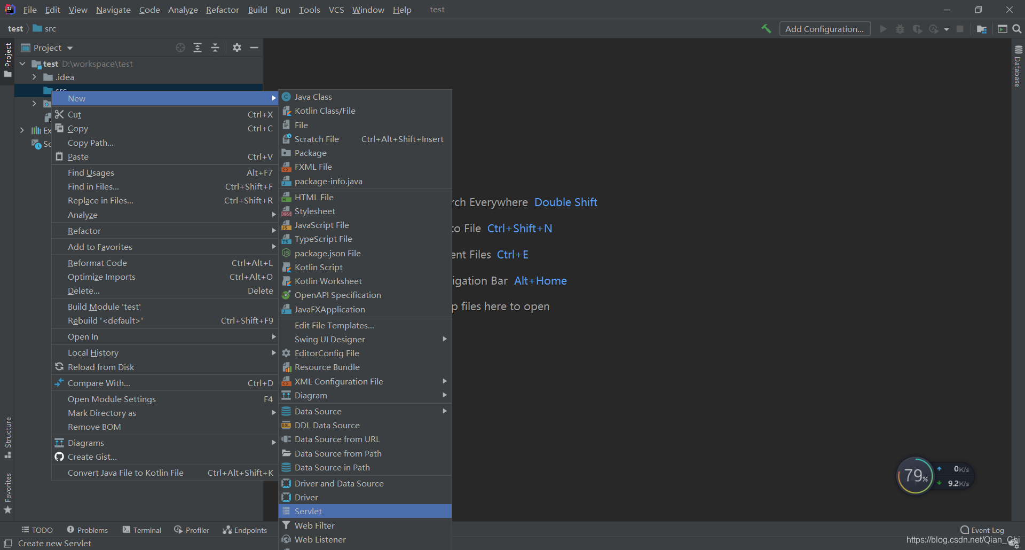The width and height of the screenshot is (1025, 550).
Task: Open Project Structure icon in toolbar
Action: coord(982,29)
